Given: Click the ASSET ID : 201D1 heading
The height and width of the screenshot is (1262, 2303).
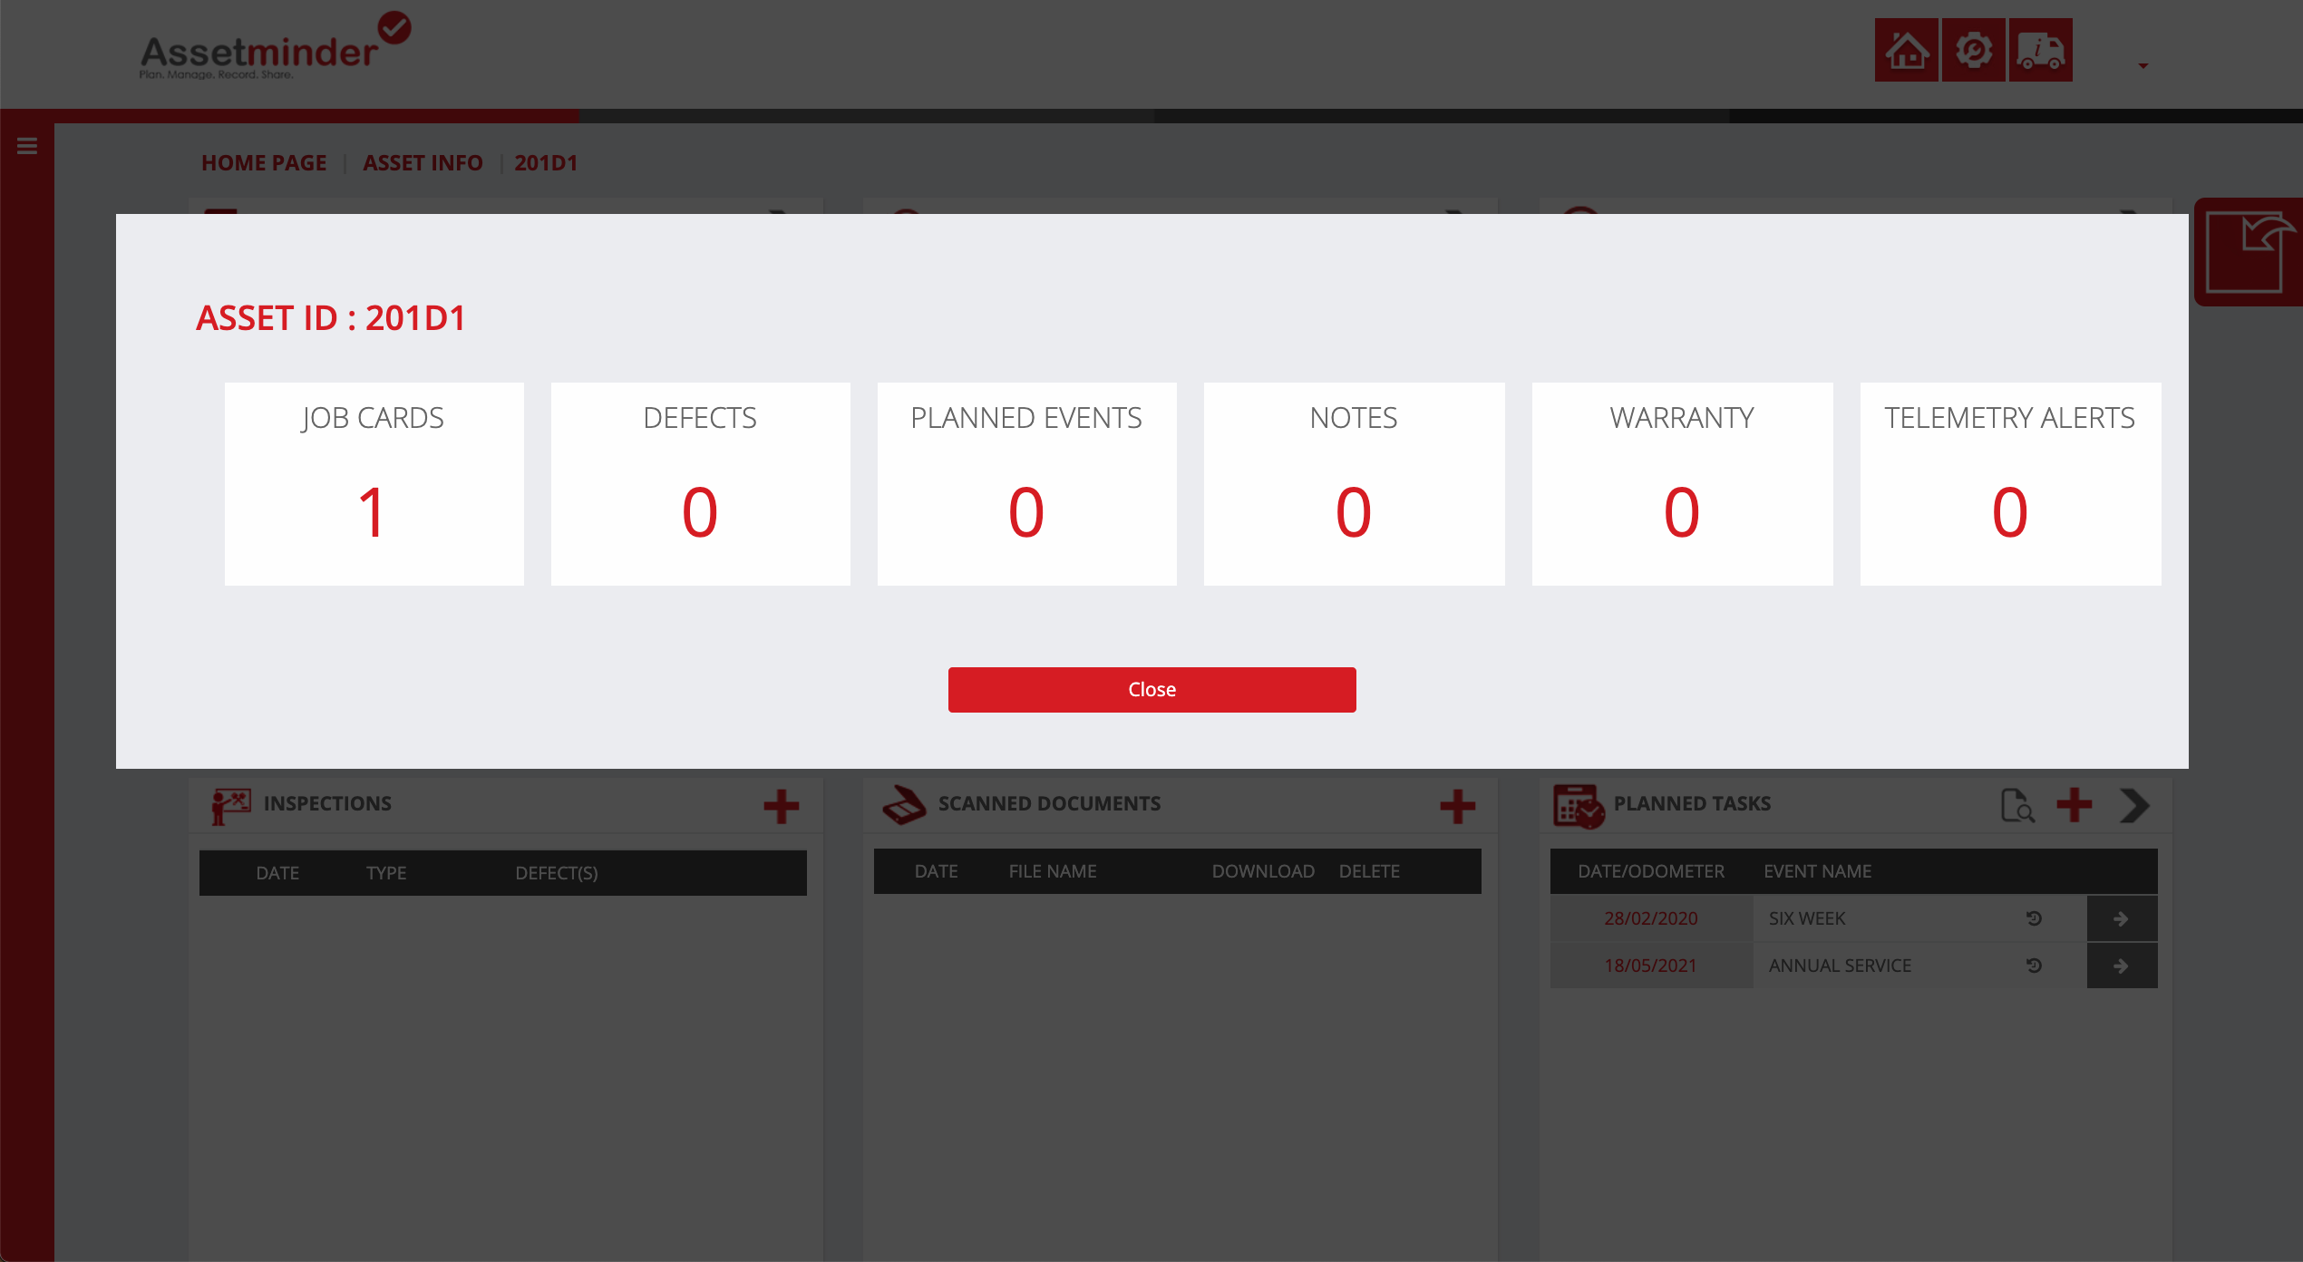Looking at the screenshot, I should click(331, 318).
